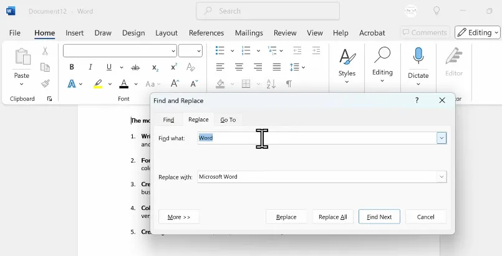Toggle Strikethrough formatting

[135, 67]
